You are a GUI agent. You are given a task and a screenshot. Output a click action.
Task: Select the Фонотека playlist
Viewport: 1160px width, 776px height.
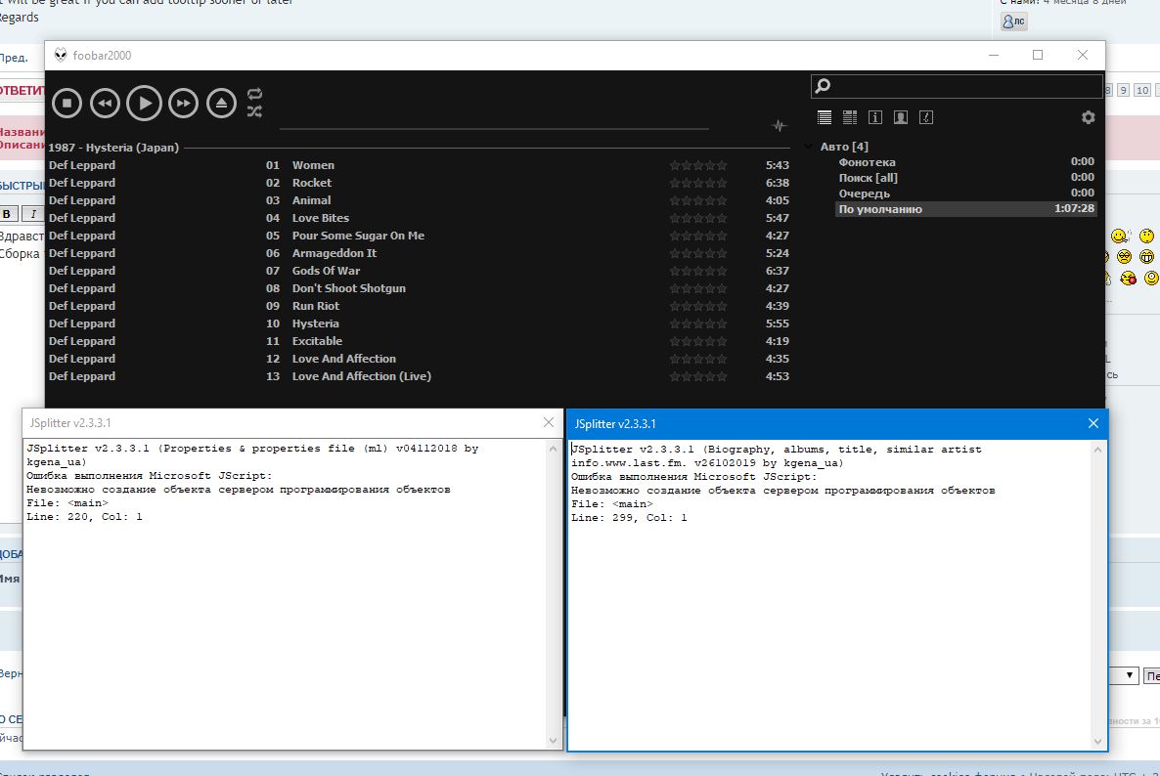[867, 162]
